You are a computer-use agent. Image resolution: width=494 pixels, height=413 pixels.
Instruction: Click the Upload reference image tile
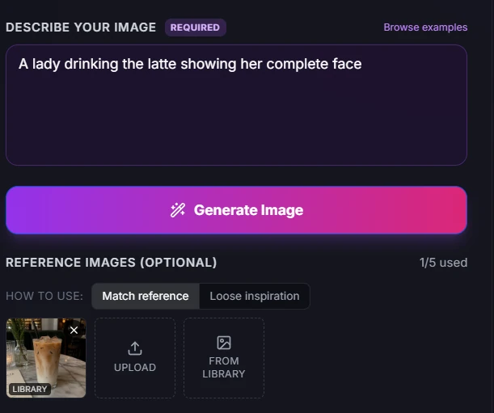pyautogui.click(x=135, y=358)
